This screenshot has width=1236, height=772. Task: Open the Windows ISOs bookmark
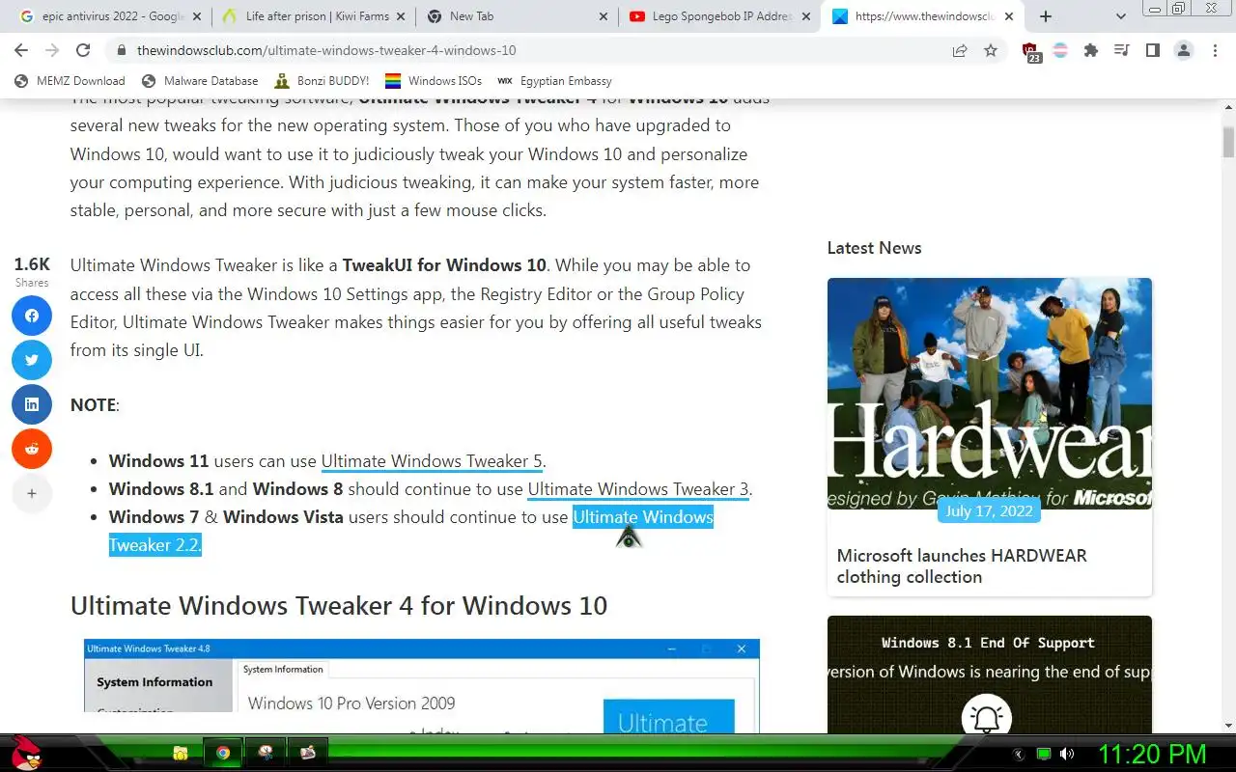(x=434, y=81)
